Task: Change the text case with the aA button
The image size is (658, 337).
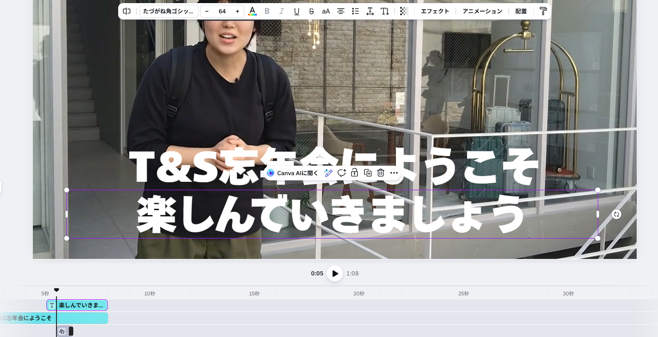Action: point(326,11)
